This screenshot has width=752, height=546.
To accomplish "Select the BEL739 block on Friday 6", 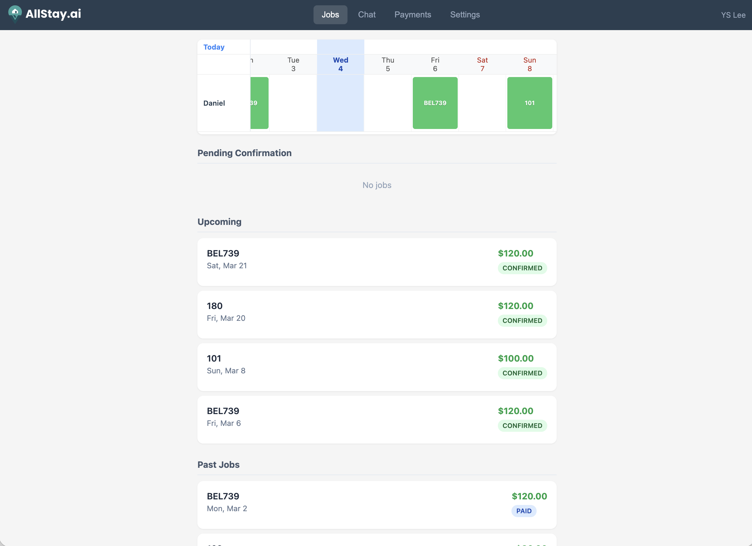I will tap(435, 103).
